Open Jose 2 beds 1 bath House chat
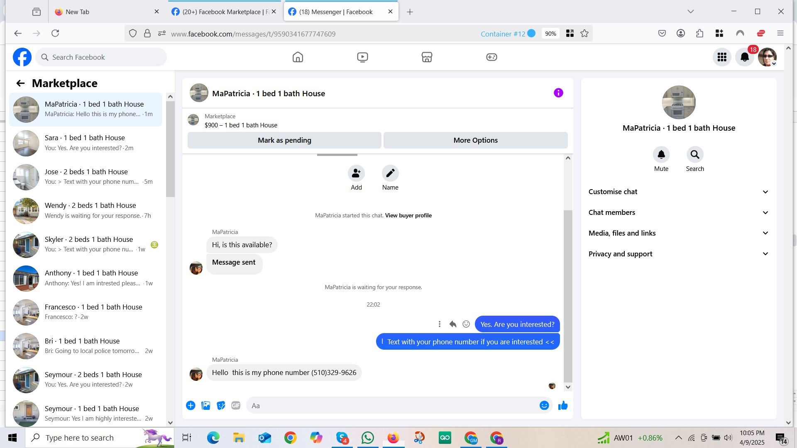Image resolution: width=797 pixels, height=448 pixels. click(86, 177)
